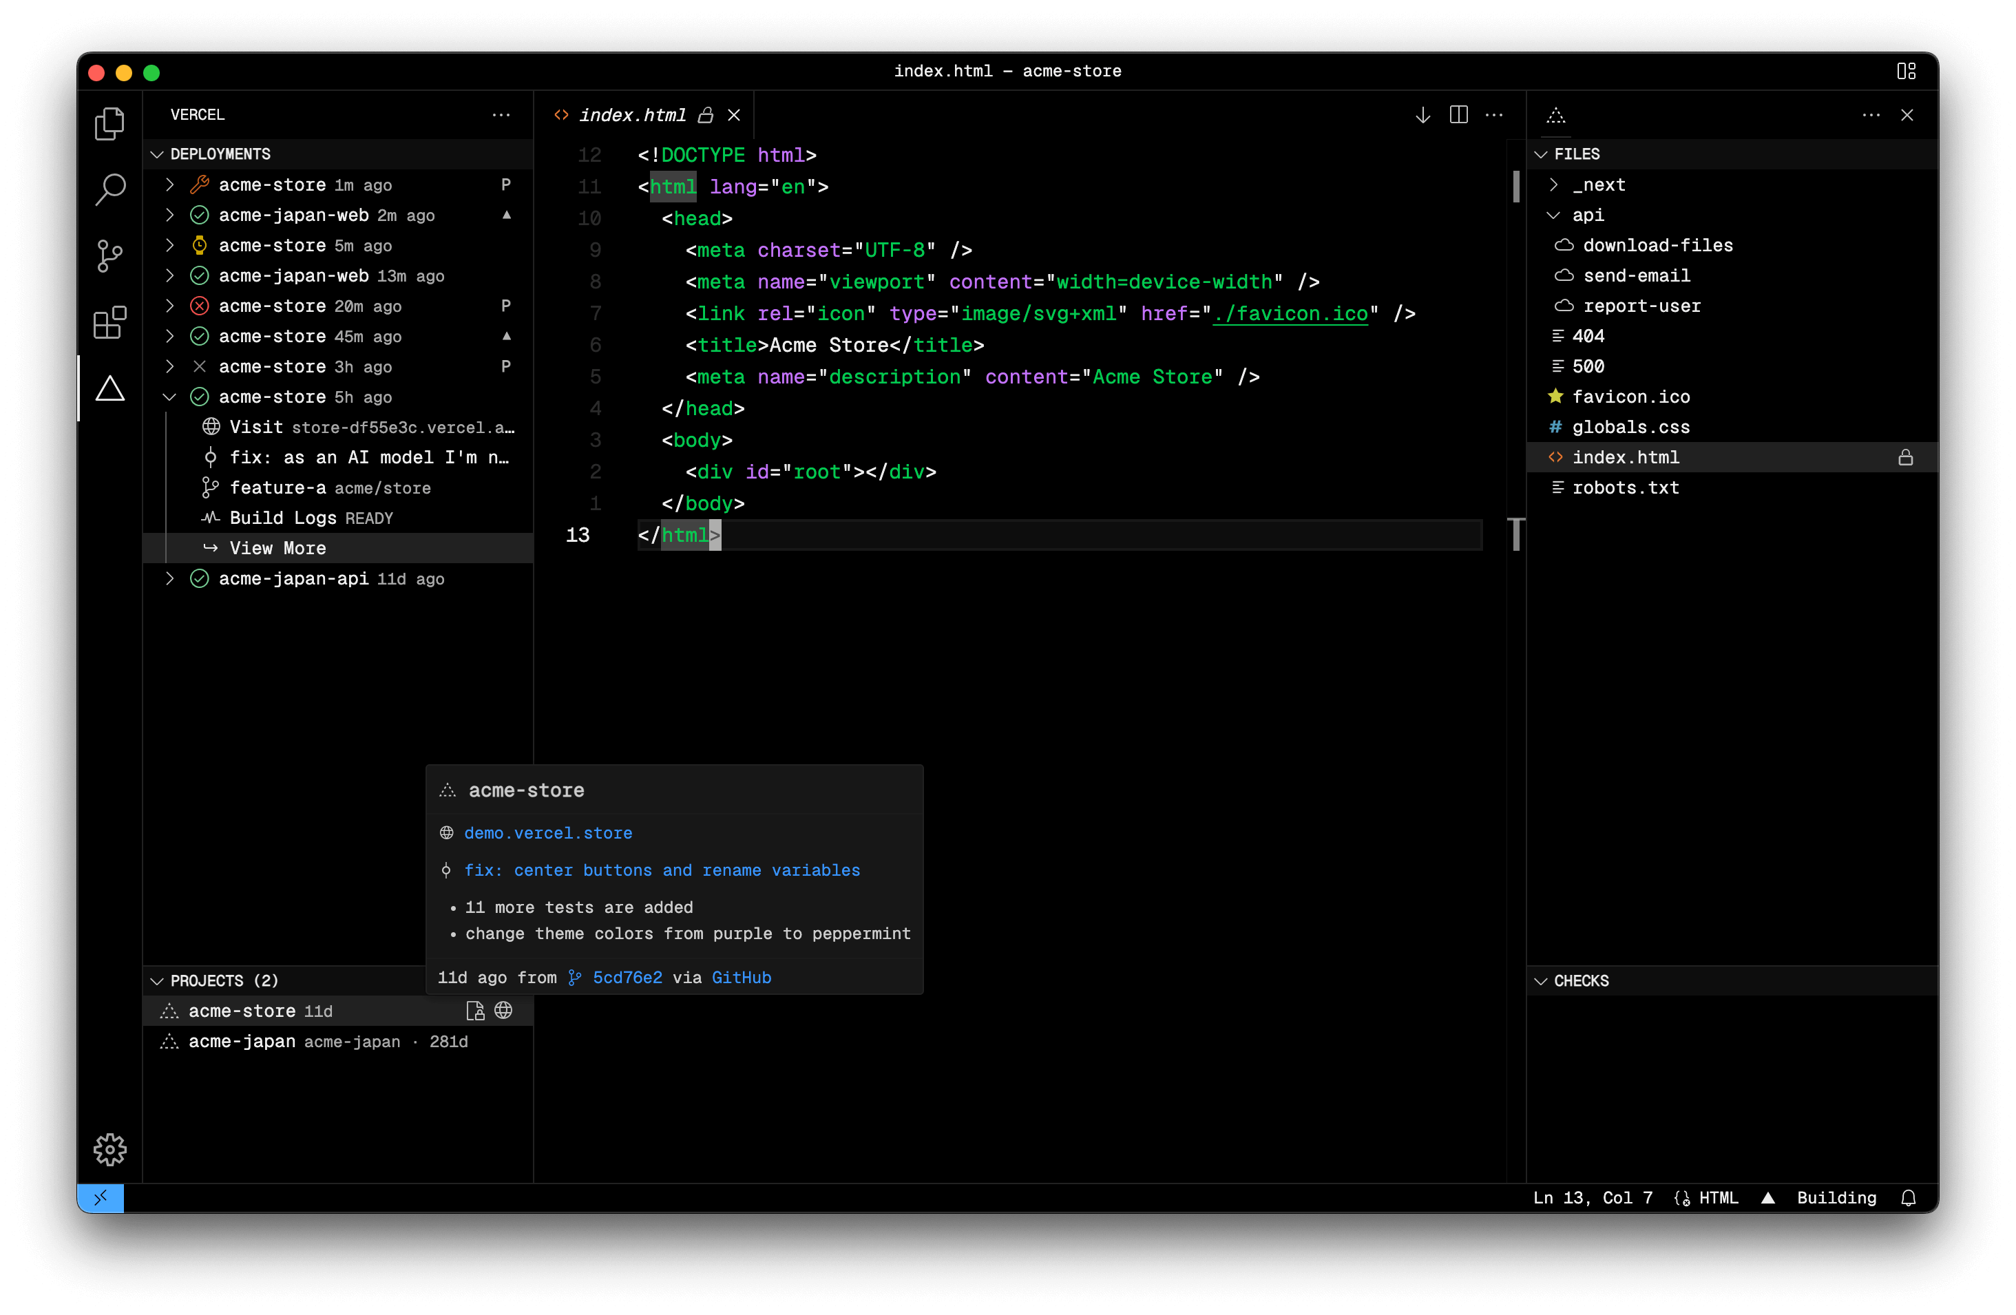Open demo.vercel.store link in tooltip

pos(548,833)
